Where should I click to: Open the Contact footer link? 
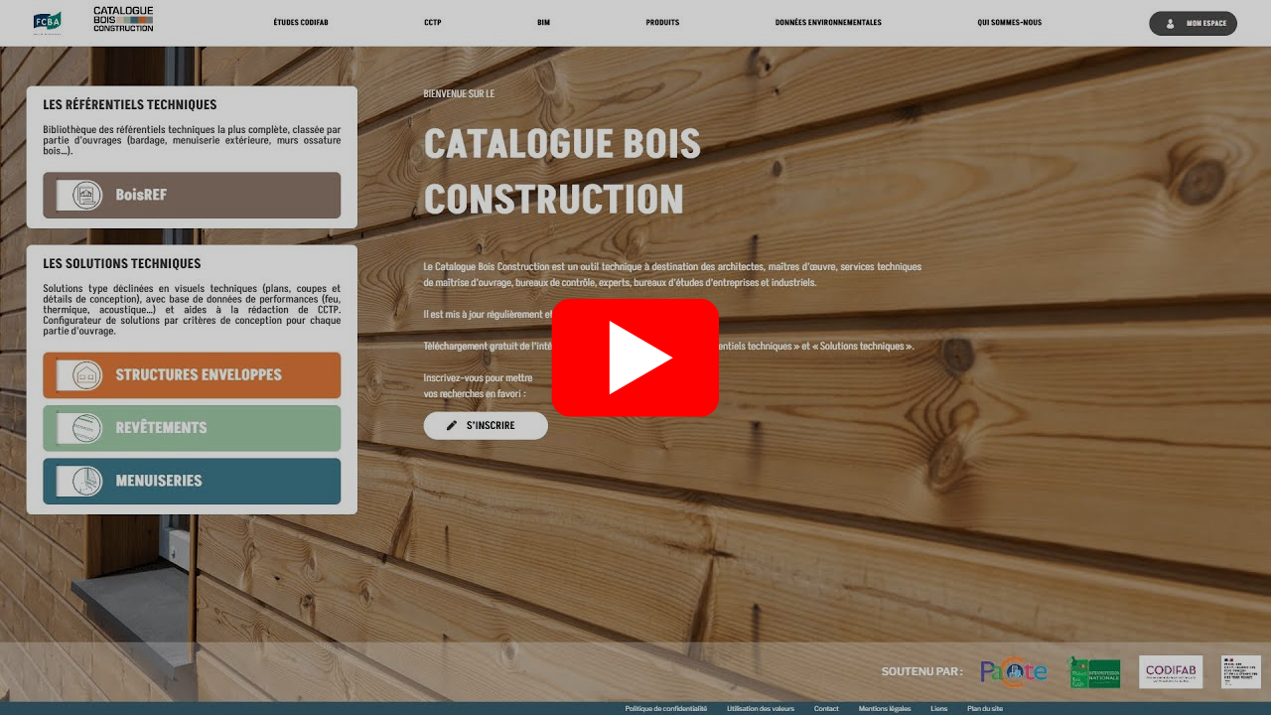coord(826,709)
